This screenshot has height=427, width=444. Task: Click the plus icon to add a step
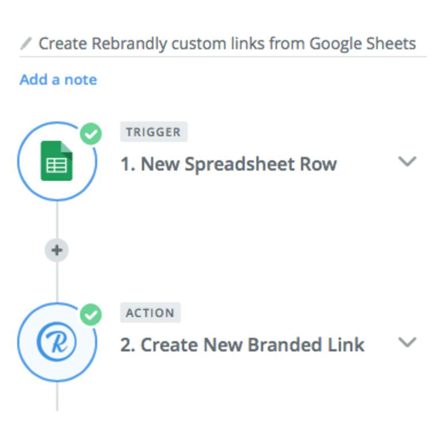(x=57, y=251)
